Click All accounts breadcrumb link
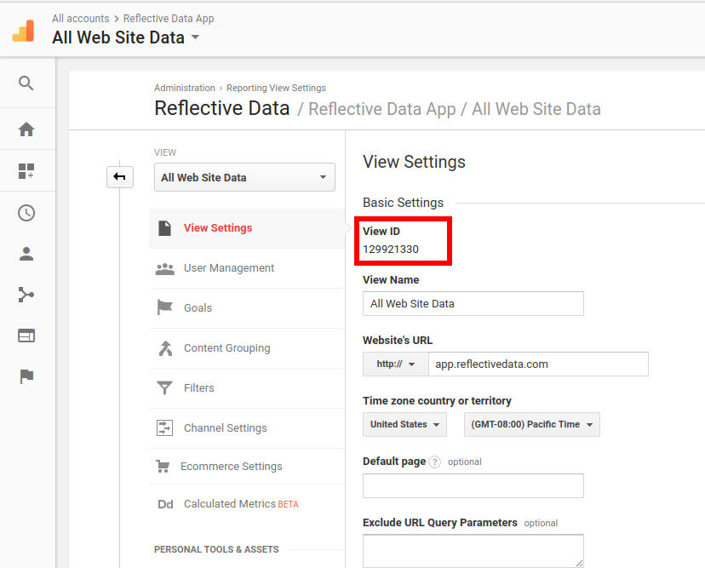Screen dimensions: 705x568 pos(81,19)
